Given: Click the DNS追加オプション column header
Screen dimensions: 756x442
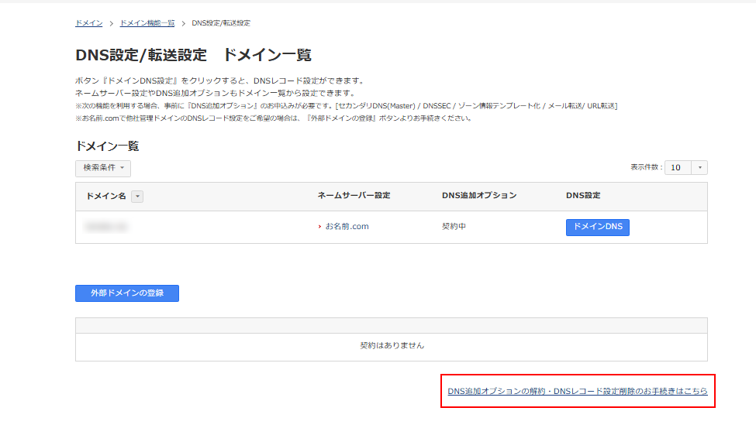Looking at the screenshot, I should (x=478, y=196).
